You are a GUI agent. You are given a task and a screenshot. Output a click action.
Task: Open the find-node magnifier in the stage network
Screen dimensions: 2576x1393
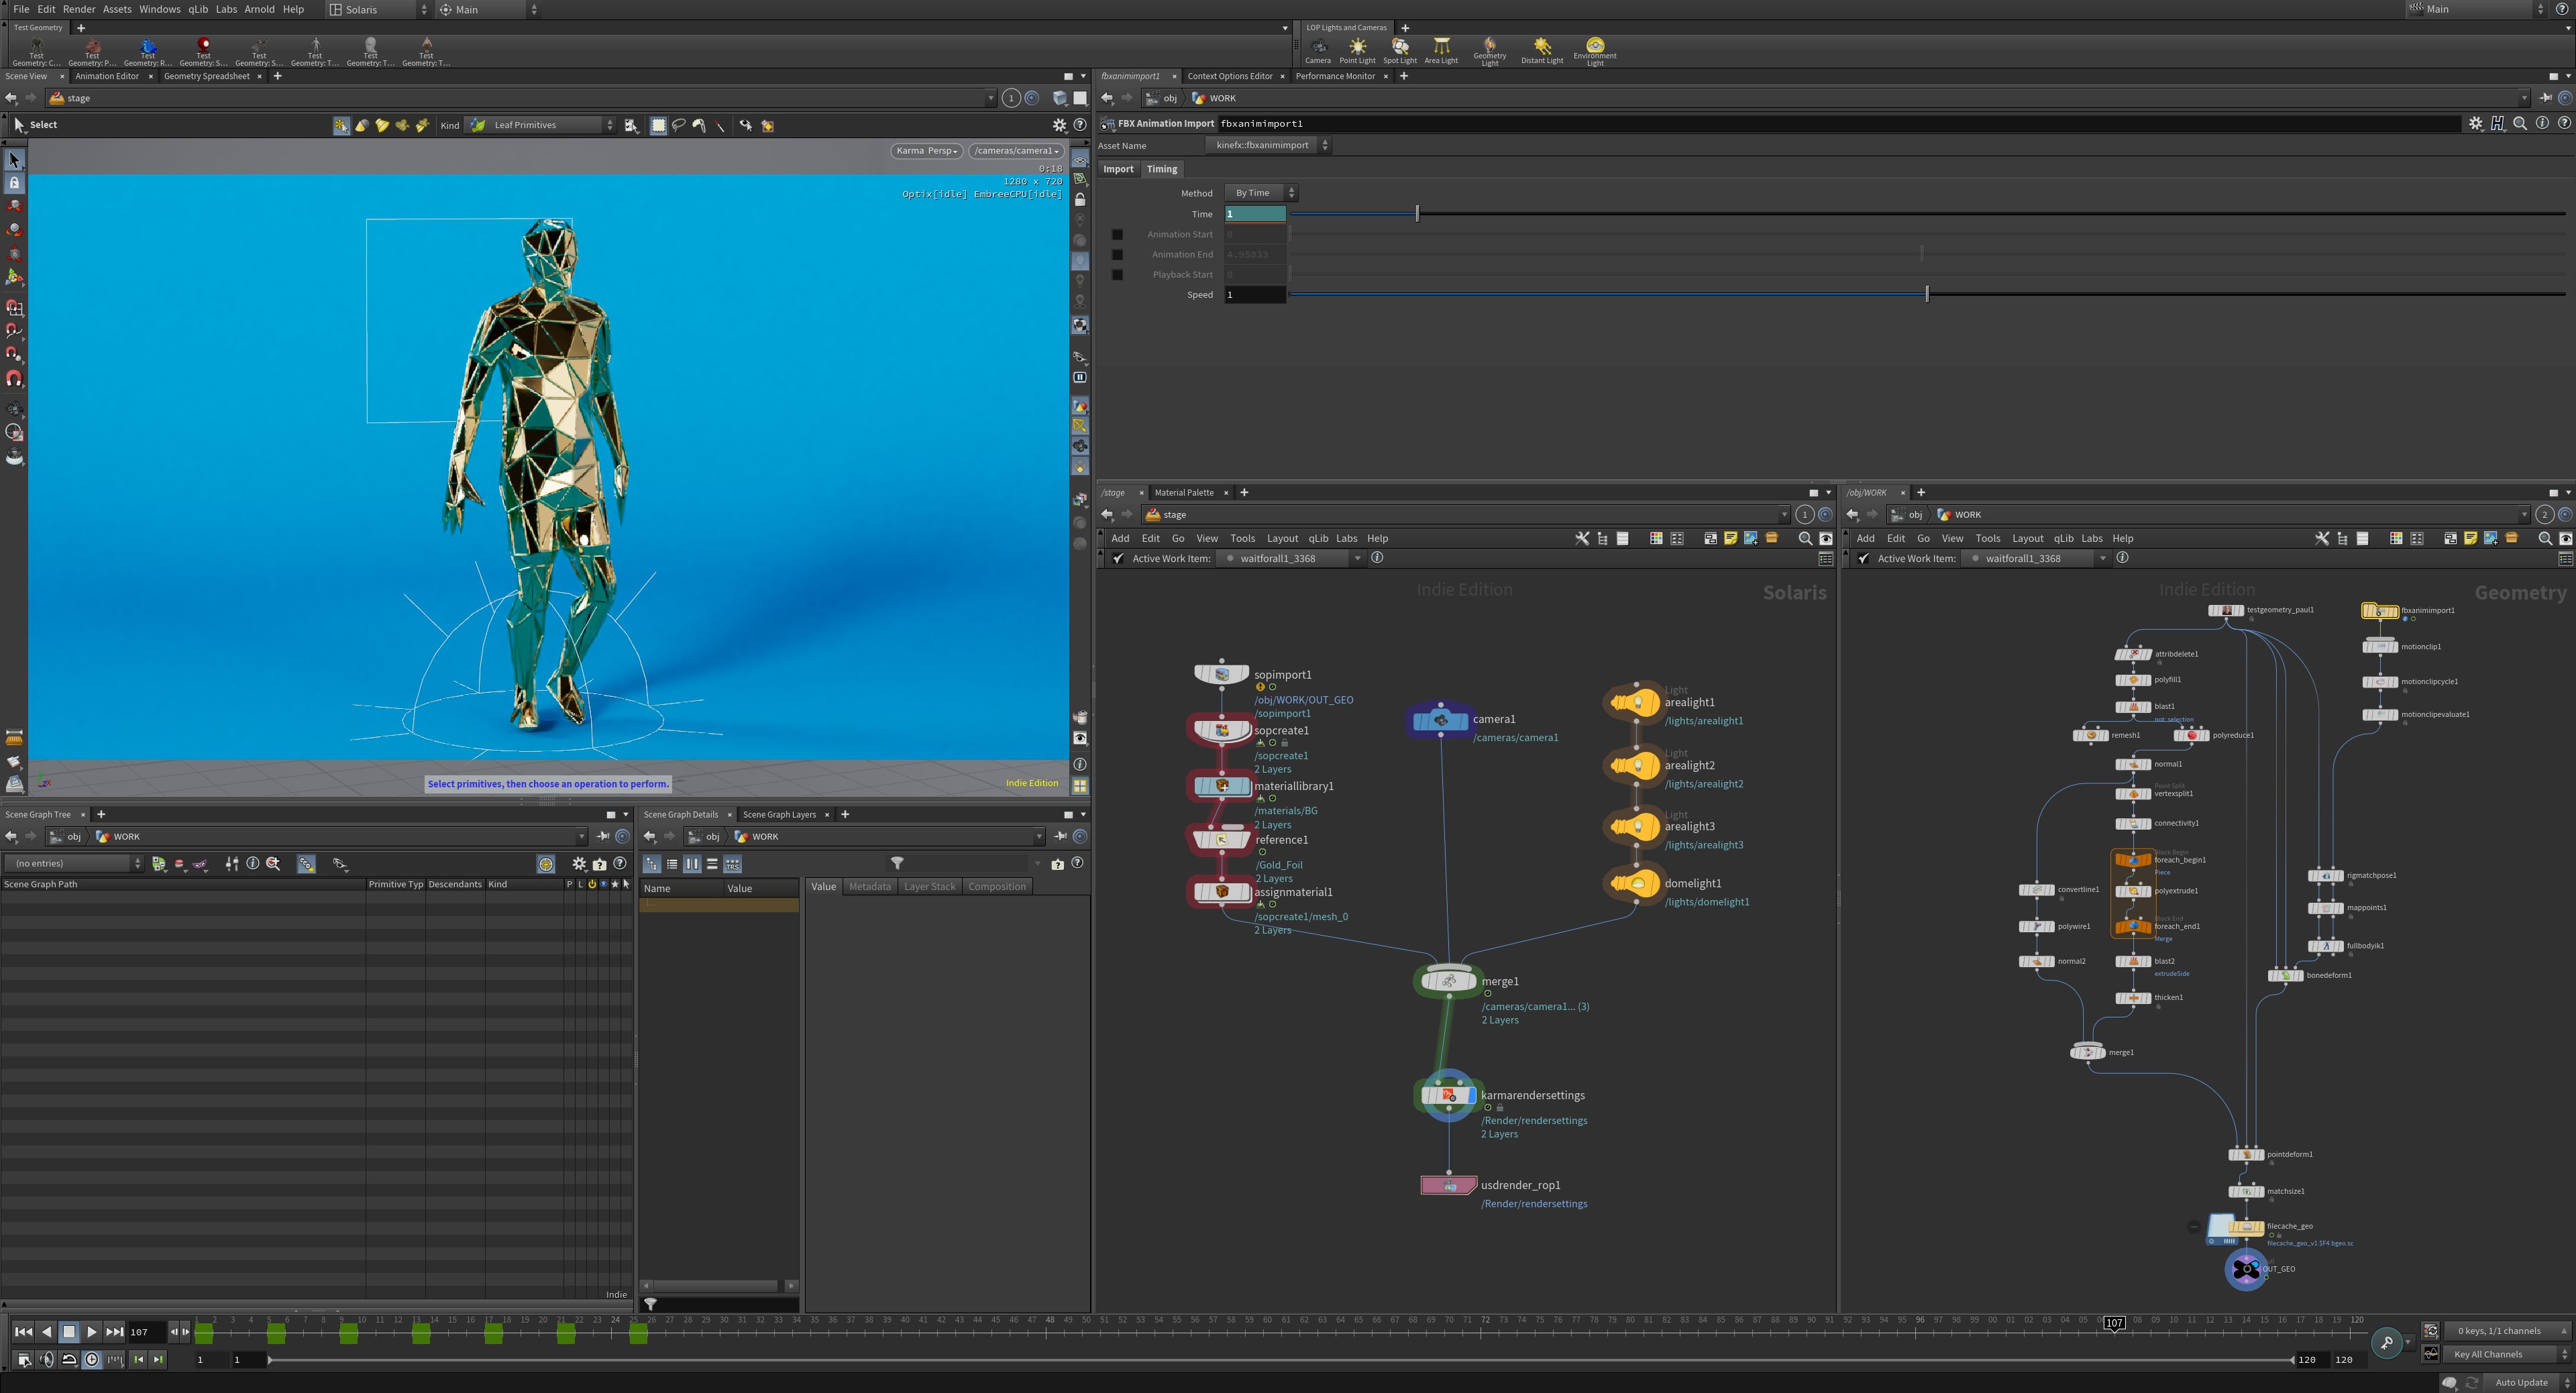pos(1805,538)
